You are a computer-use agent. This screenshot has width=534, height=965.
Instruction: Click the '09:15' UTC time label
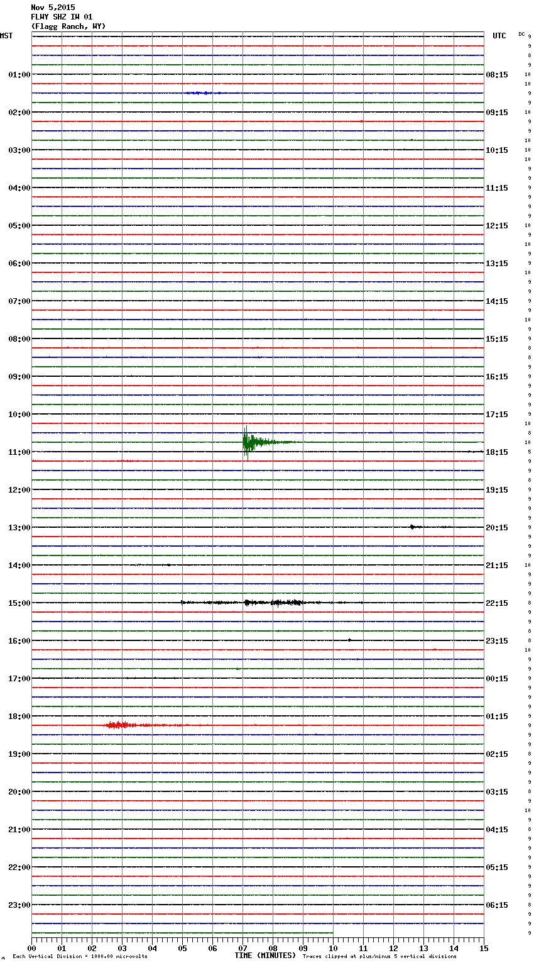point(497,113)
